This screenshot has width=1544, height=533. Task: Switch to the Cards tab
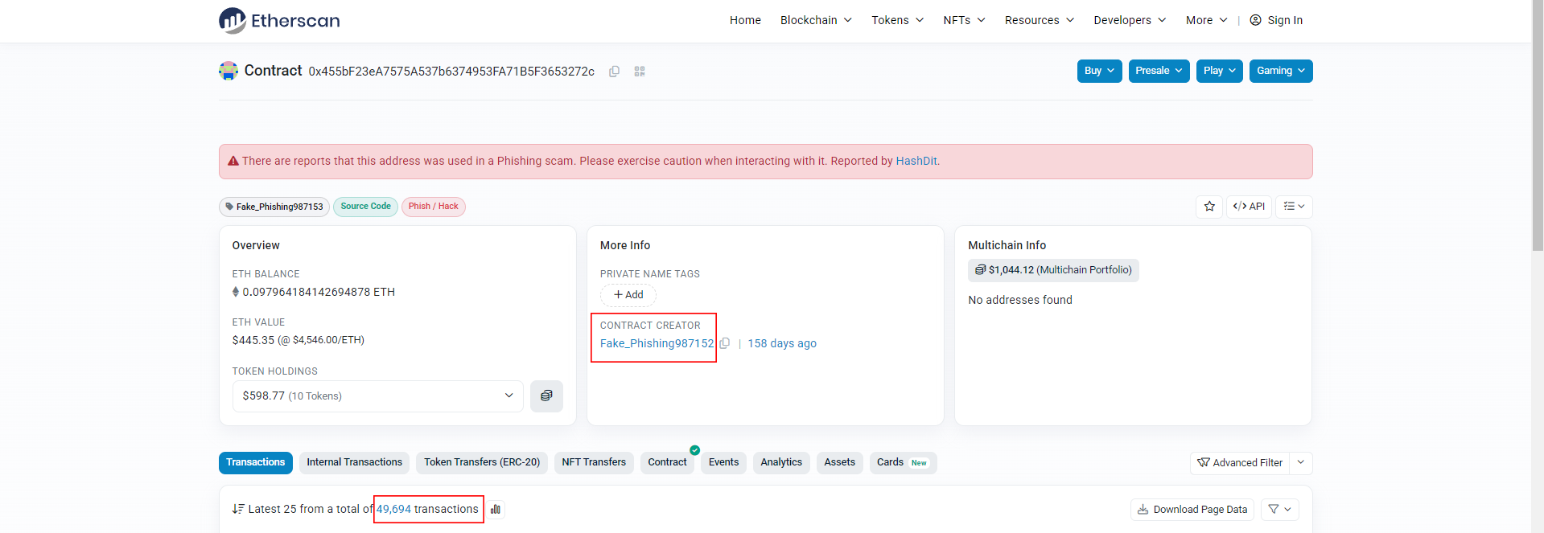pyautogui.click(x=903, y=462)
